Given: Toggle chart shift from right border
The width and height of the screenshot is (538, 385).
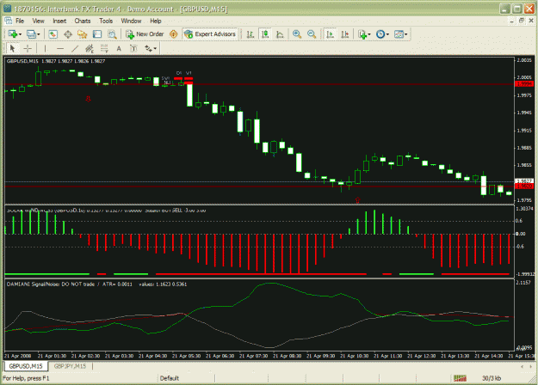Looking at the screenshot, I should [345, 34].
